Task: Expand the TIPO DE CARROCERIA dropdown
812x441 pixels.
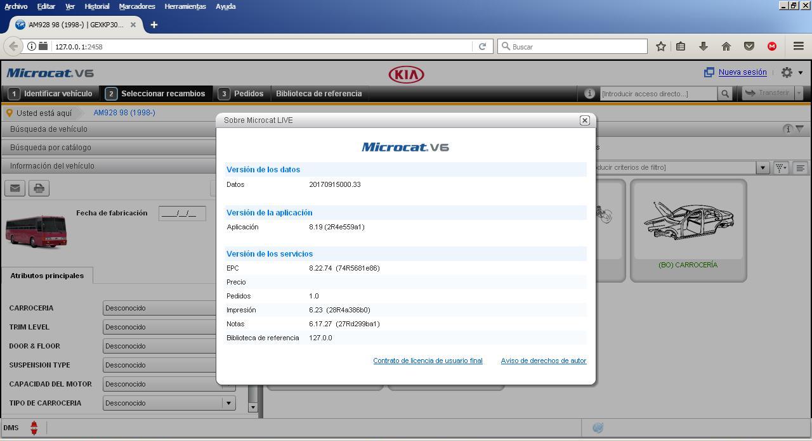Action: [228, 403]
